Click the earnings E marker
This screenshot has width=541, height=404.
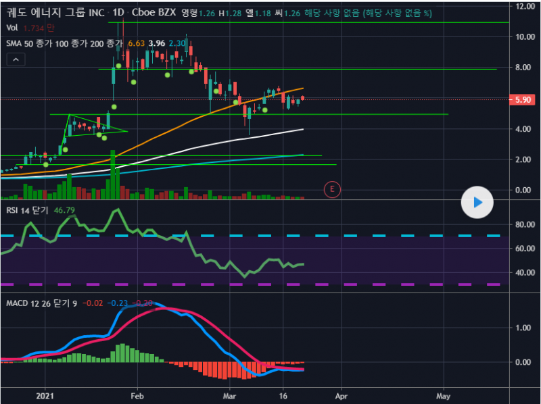[x=332, y=189]
